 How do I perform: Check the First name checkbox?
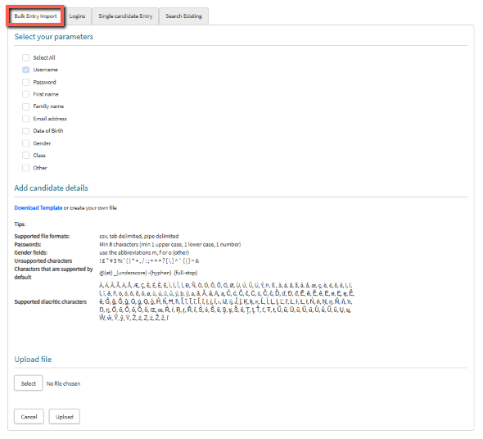tap(26, 94)
